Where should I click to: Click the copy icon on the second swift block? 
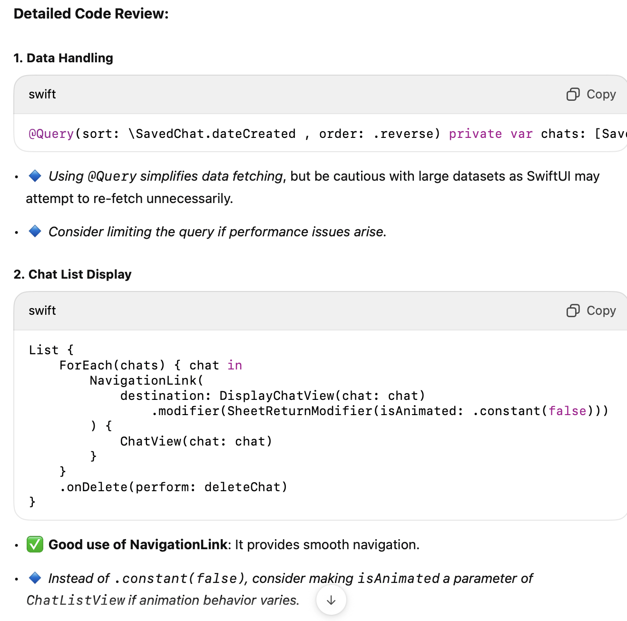tap(572, 310)
